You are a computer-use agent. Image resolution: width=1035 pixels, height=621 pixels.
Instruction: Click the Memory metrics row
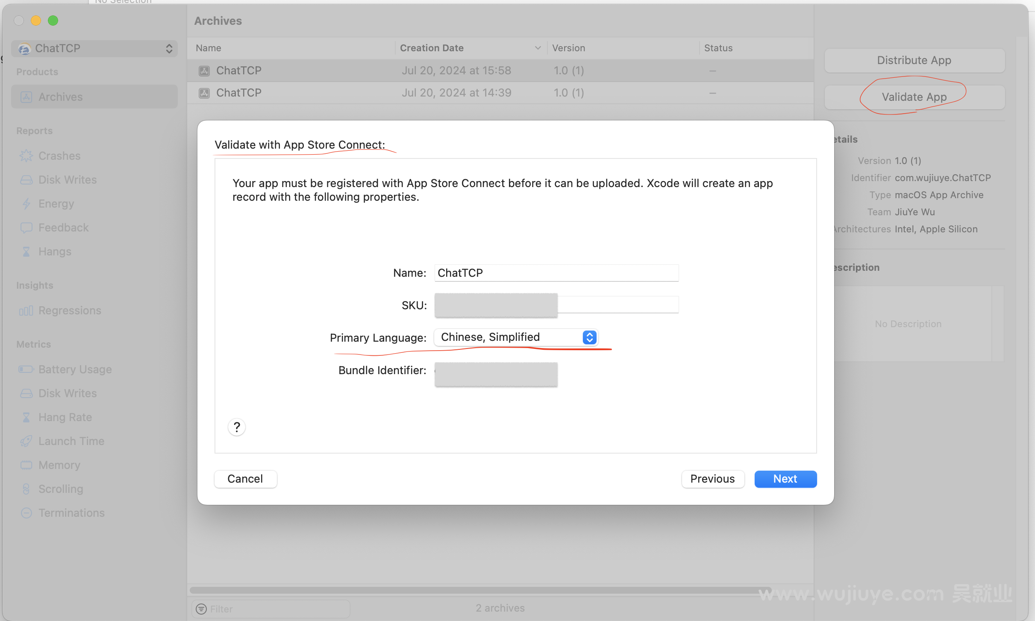click(94, 465)
